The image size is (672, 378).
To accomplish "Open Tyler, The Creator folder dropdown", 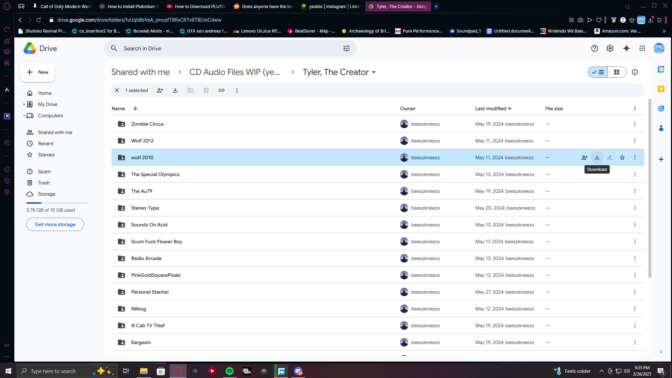I will point(374,72).
